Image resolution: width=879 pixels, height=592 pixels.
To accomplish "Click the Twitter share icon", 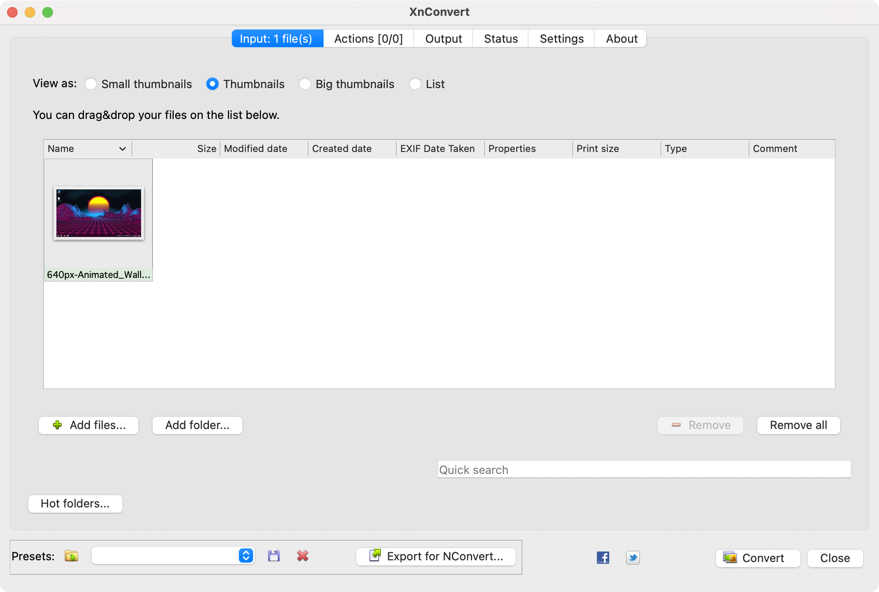I will click(x=633, y=558).
